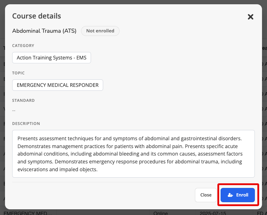Click the empty Standard value dashes
Viewport: 267px width, 215px height.
[x=14, y=111]
